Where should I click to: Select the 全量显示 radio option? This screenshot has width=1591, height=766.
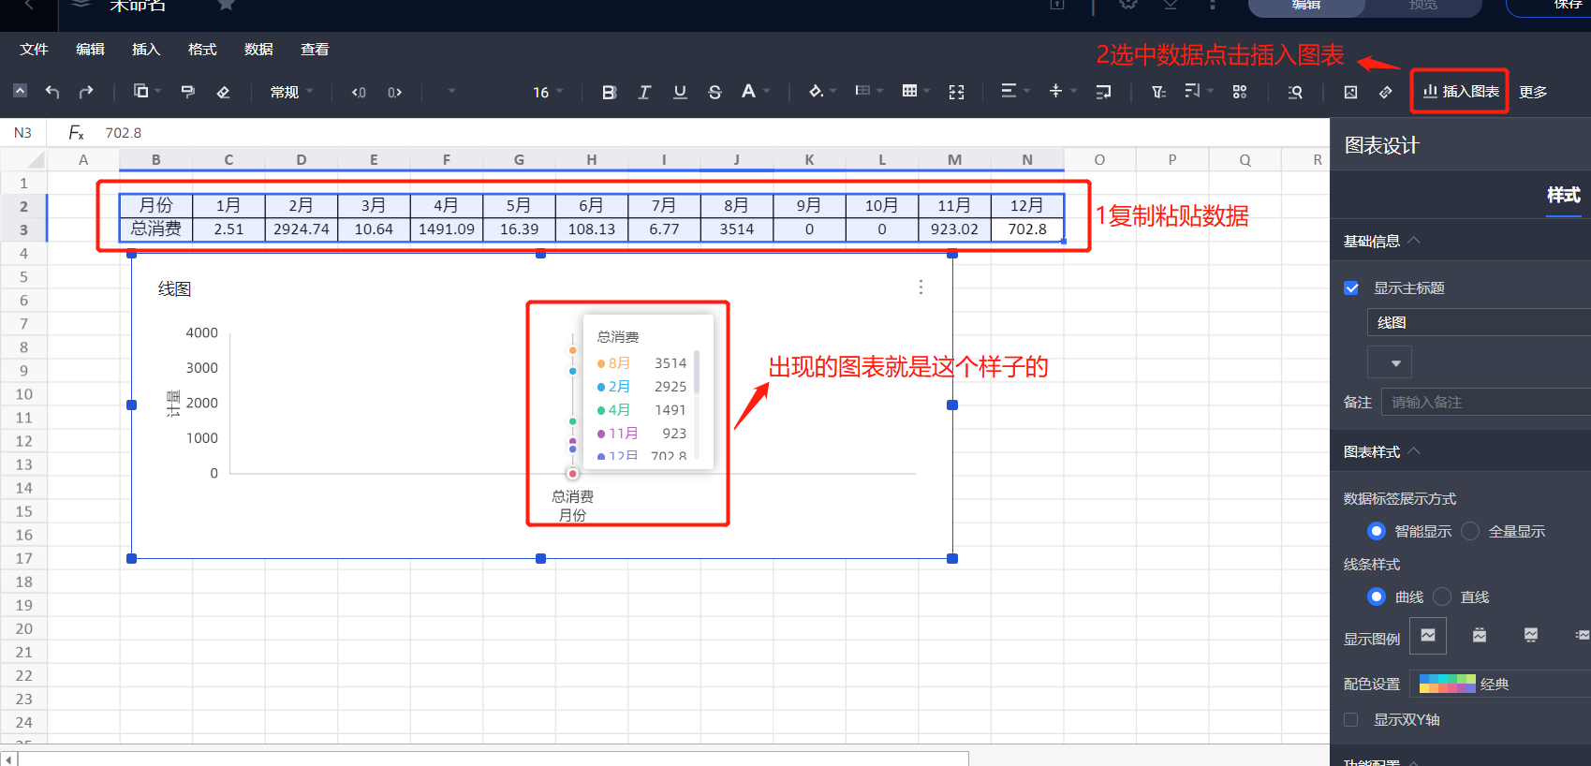tap(1470, 531)
